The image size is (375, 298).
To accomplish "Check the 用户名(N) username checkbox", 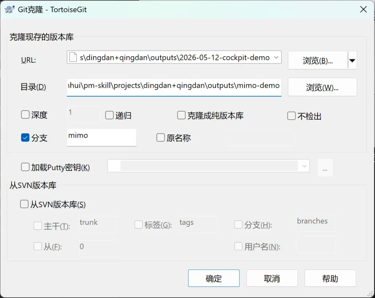I will (x=238, y=246).
